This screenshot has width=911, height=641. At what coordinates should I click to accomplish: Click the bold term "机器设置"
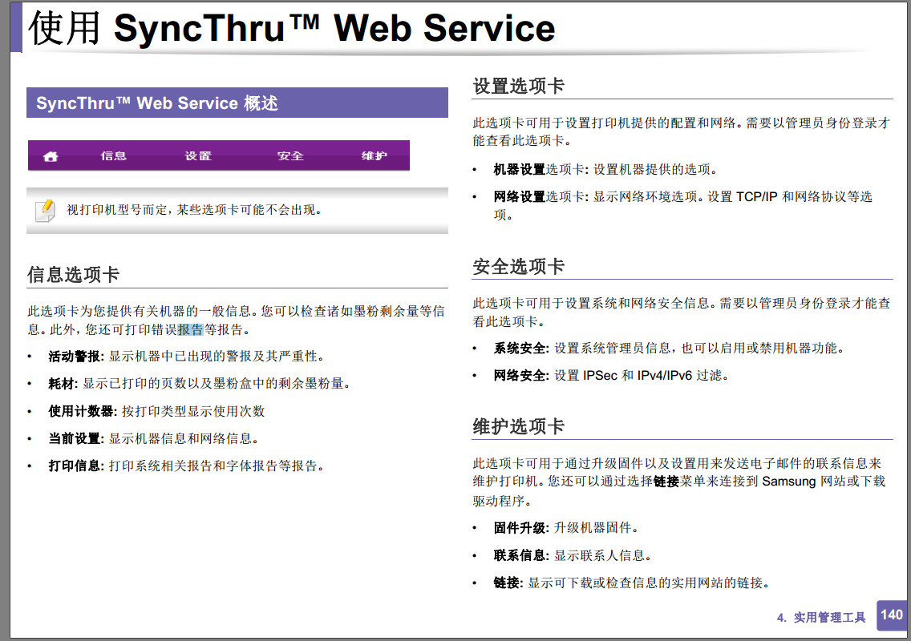coord(520,169)
